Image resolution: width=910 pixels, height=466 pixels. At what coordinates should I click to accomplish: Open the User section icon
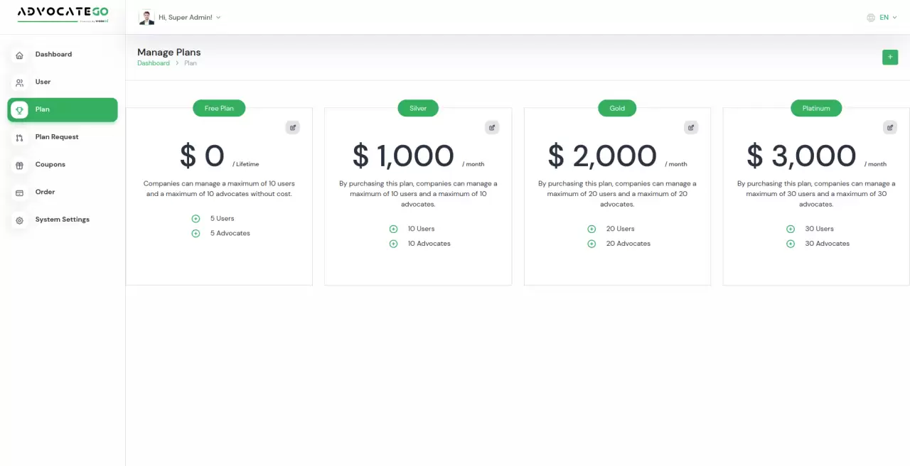19,82
